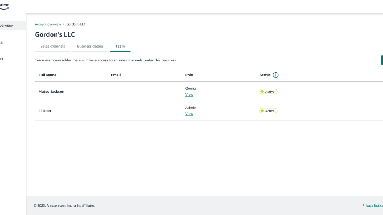Click the Li Juan name cell
This screenshot has height=215, width=383.
click(45, 111)
